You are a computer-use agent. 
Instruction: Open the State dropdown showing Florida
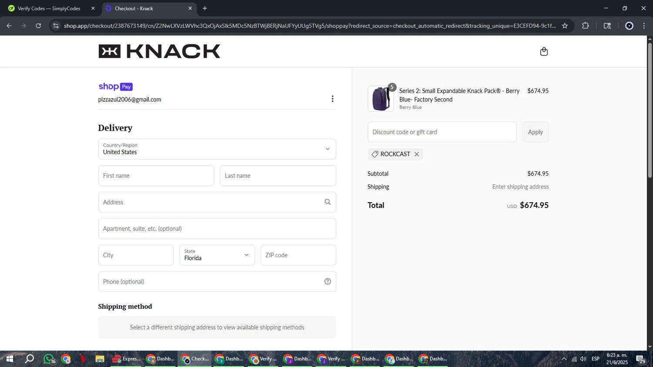point(217,255)
